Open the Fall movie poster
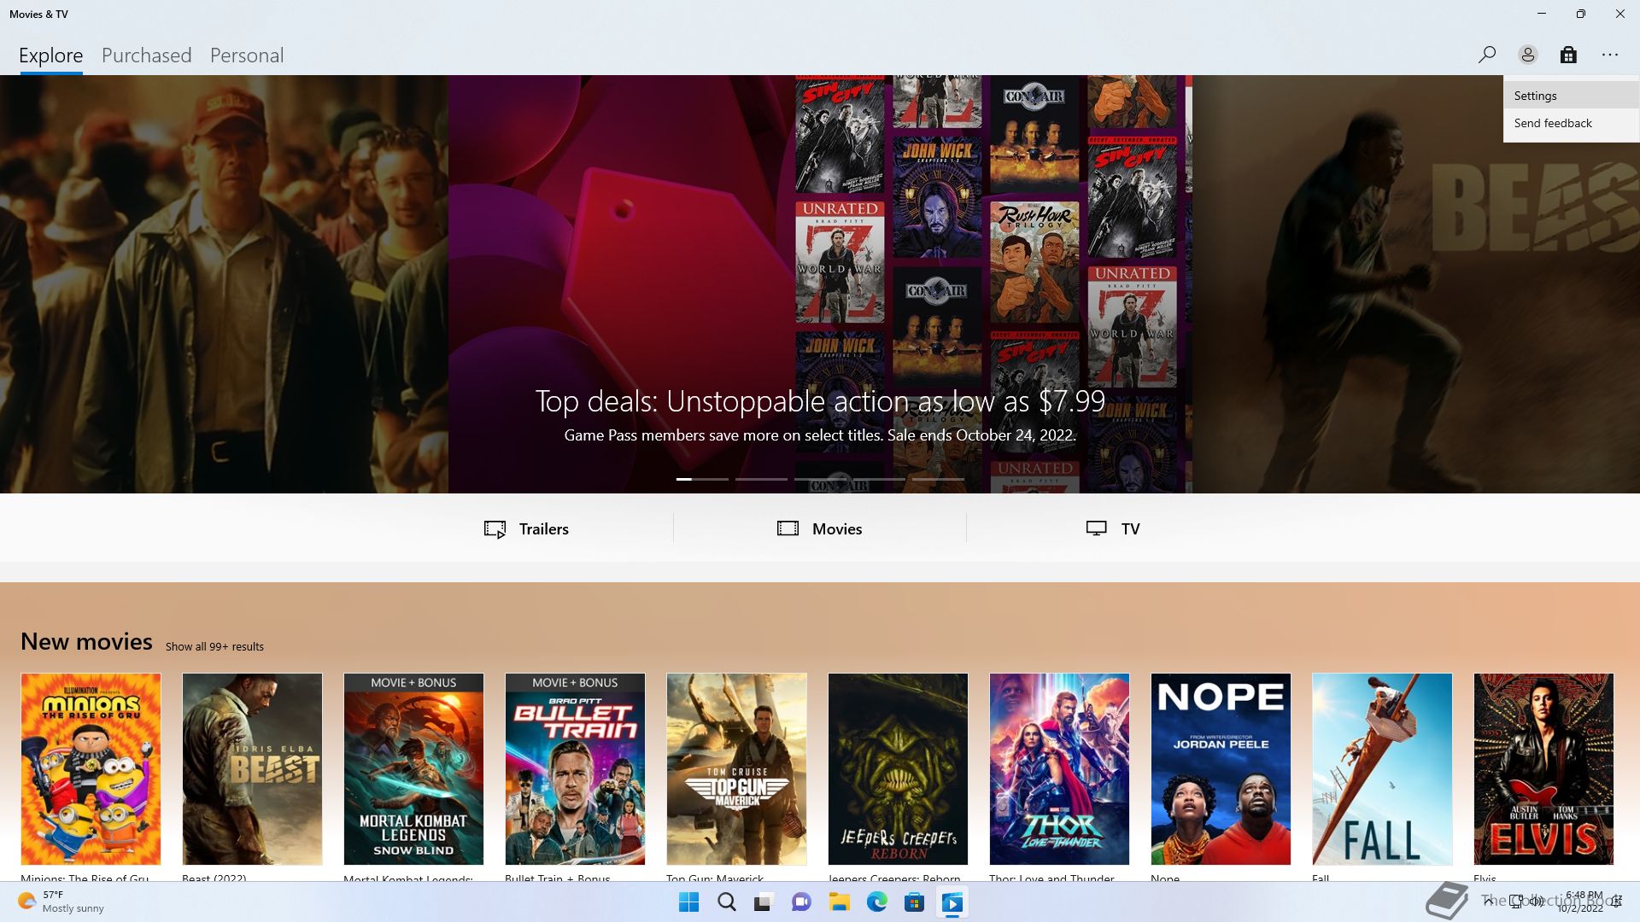Image resolution: width=1640 pixels, height=922 pixels. pyautogui.click(x=1382, y=769)
